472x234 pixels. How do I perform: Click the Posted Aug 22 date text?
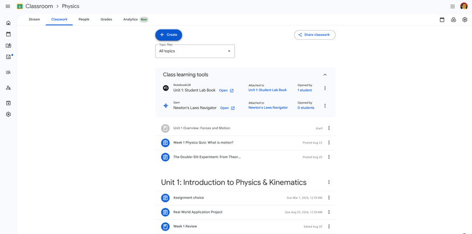[312, 143]
